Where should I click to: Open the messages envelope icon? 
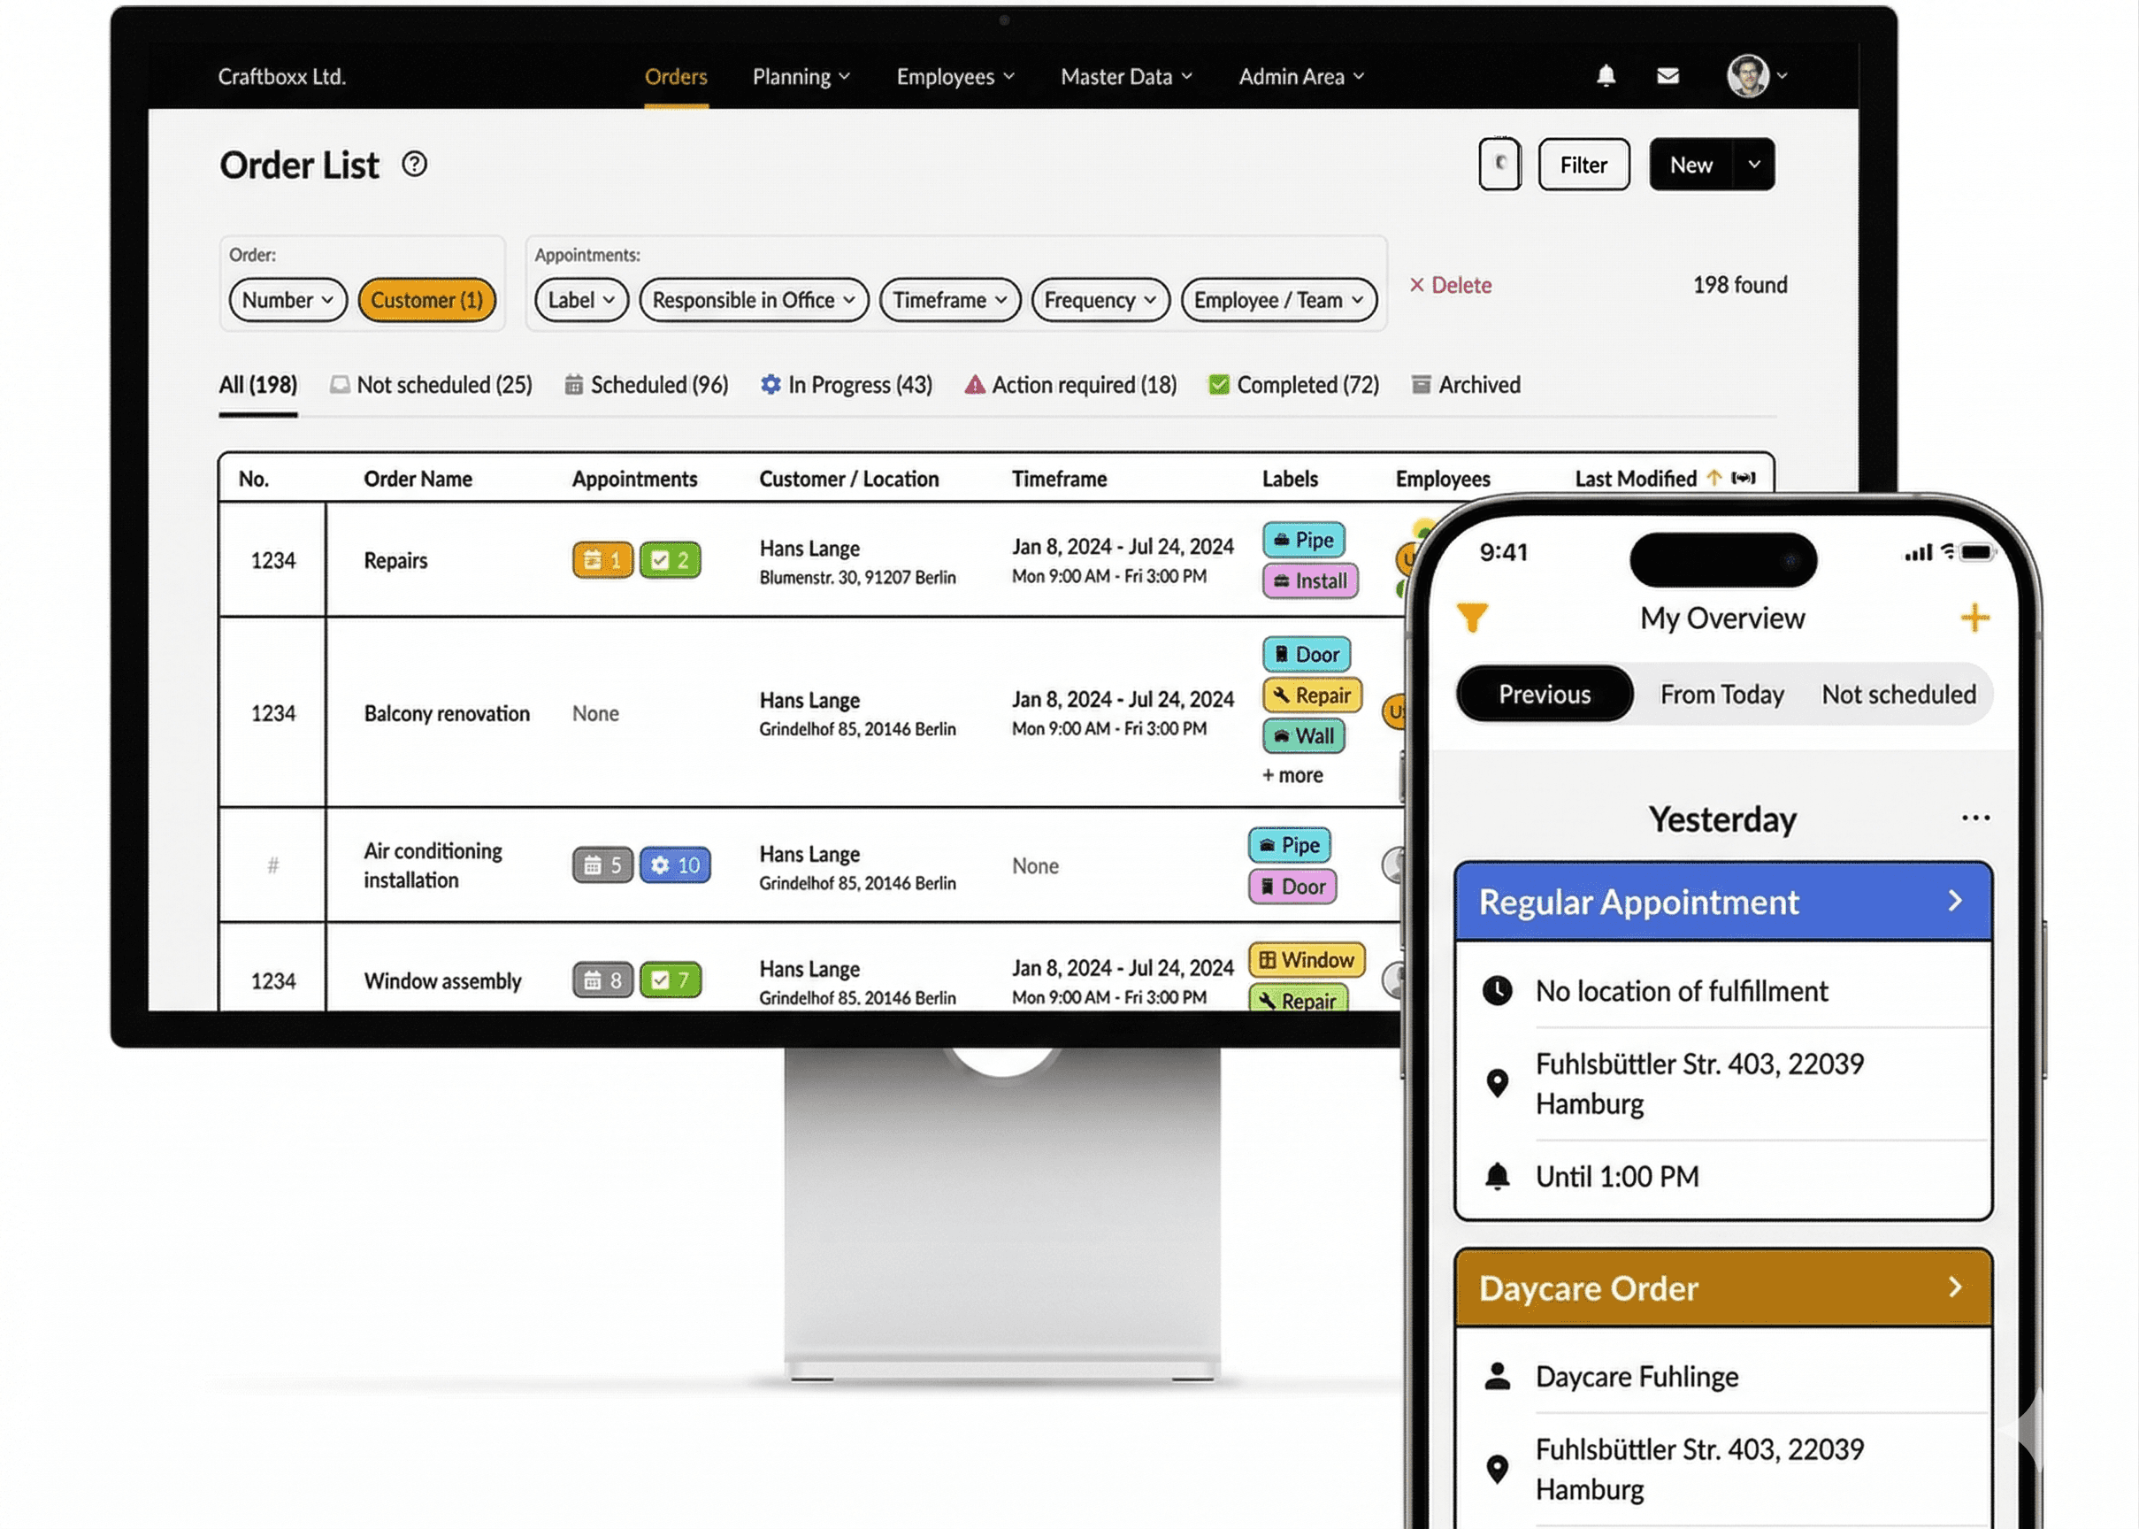[1667, 75]
